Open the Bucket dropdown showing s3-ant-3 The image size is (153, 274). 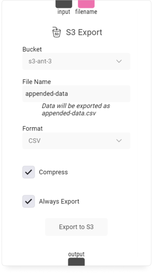pyautogui.click(x=76, y=61)
